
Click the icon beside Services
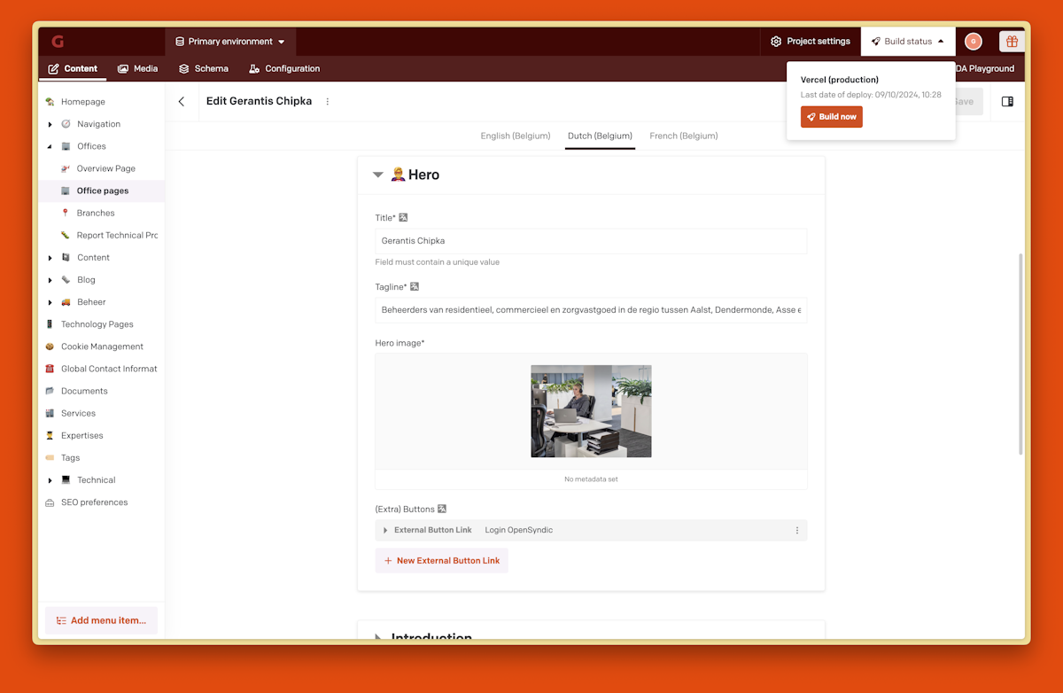50,413
